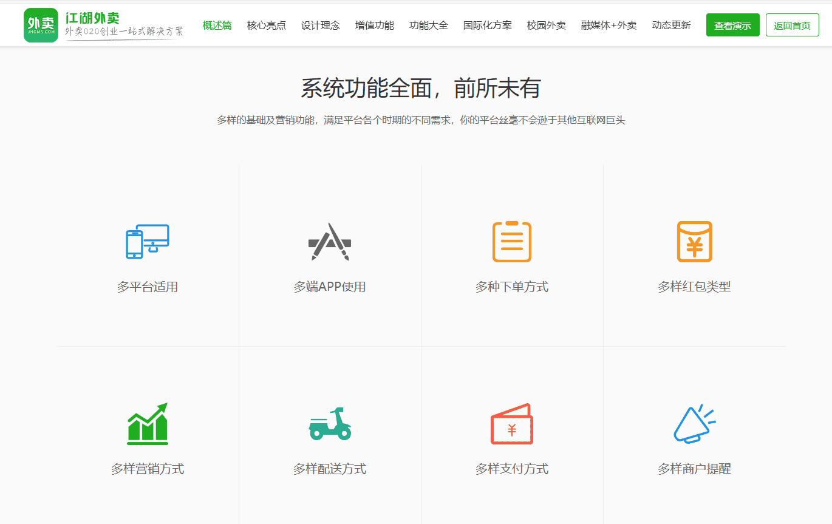The width and height of the screenshot is (832, 524).
Task: Click the 返回首页 outlined button
Action: point(792,26)
